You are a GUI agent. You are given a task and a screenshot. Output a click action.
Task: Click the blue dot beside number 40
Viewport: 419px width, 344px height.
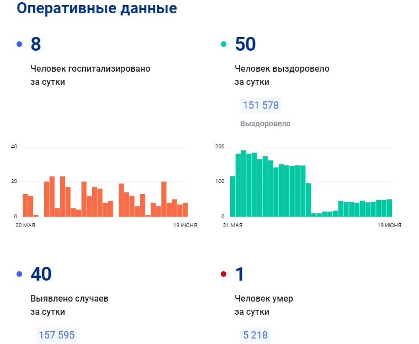pos(20,274)
